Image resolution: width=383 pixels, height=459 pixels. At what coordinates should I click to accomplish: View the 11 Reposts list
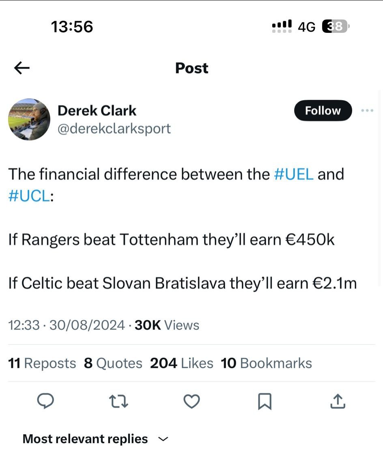[42, 363]
